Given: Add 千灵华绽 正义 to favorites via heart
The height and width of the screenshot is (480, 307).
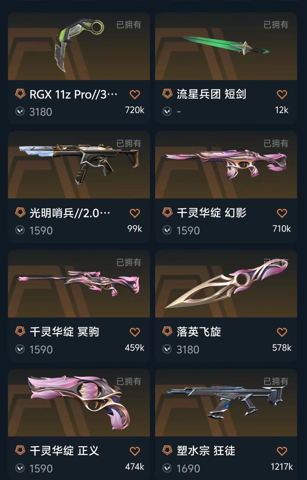Looking at the screenshot, I should pyautogui.click(x=135, y=451).
